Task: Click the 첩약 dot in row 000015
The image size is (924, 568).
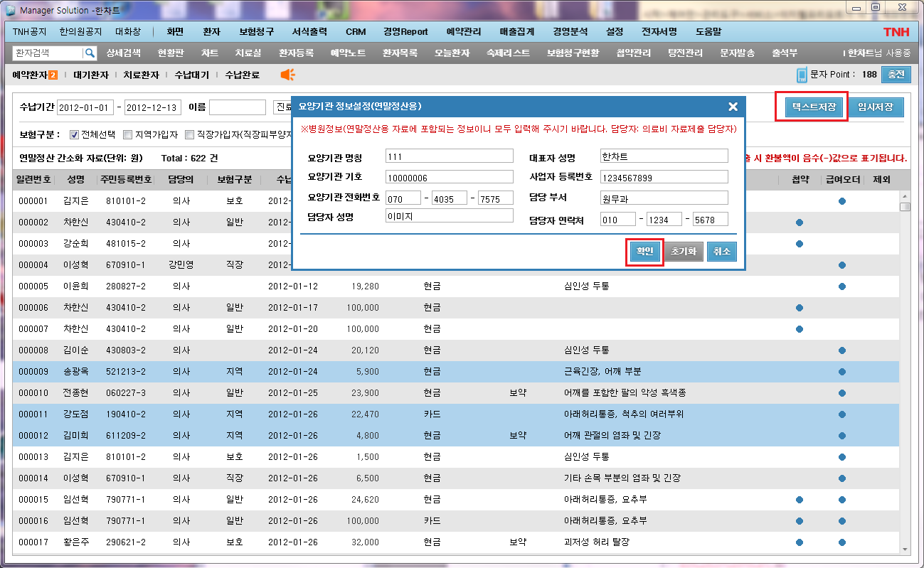Action: point(800,500)
